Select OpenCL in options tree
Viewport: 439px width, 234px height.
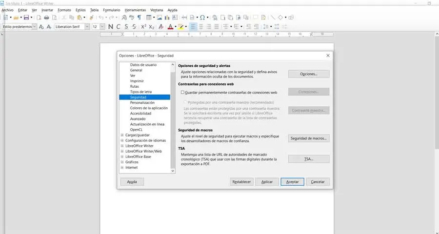(137, 130)
